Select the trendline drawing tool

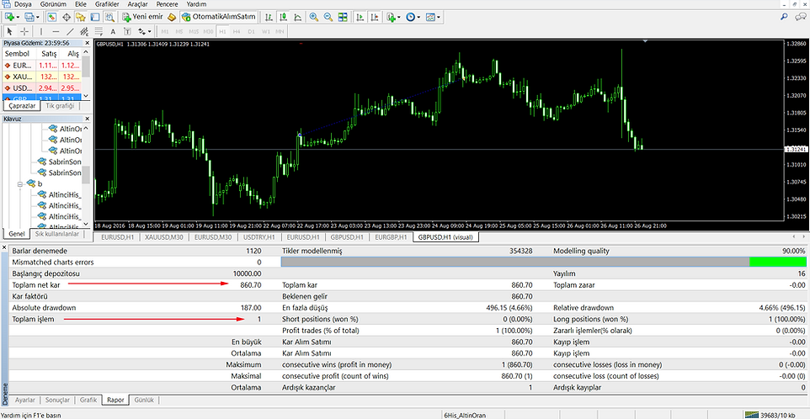click(x=70, y=31)
